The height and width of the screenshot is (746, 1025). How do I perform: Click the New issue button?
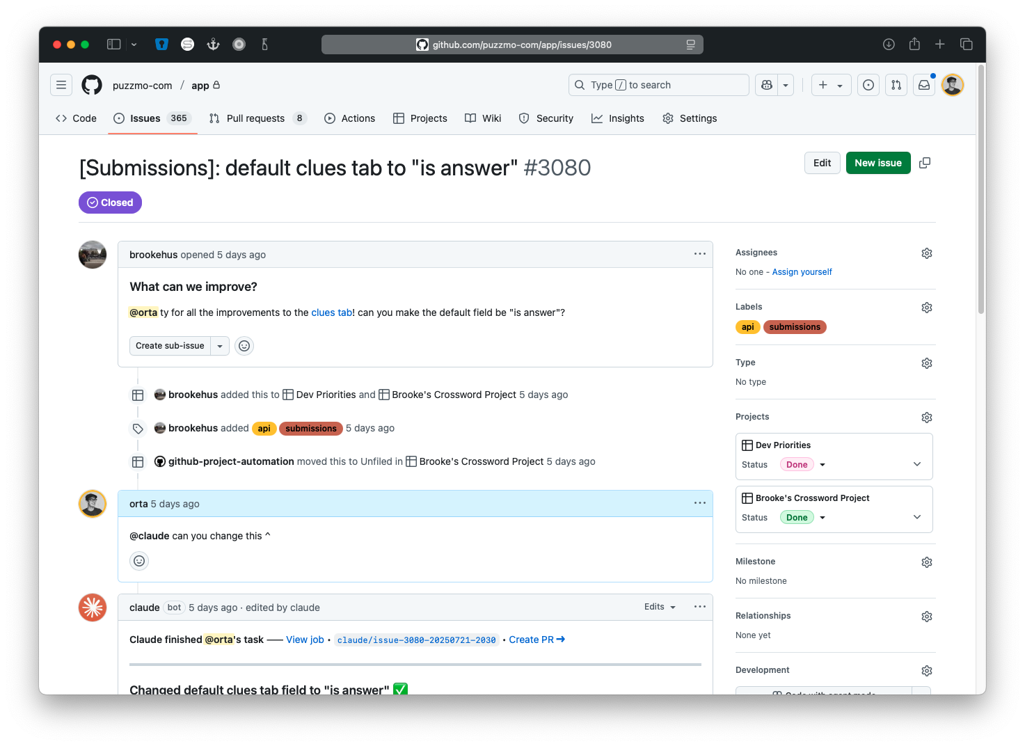pyautogui.click(x=877, y=162)
